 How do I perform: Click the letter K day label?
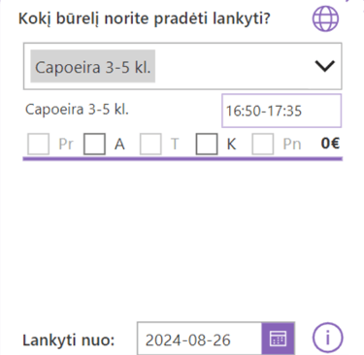click(231, 144)
